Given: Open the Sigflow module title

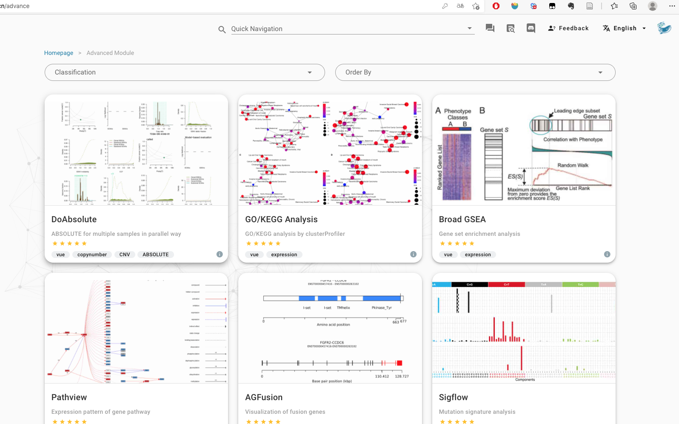Looking at the screenshot, I should tap(454, 397).
